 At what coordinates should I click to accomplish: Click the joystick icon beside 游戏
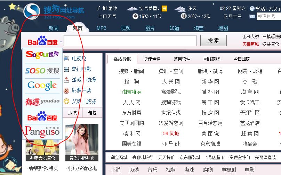[66, 80]
